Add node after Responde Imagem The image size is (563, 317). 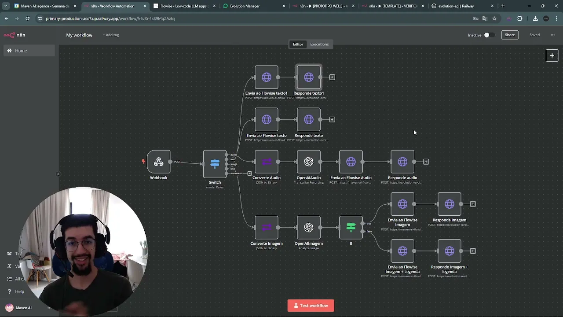coord(473,204)
